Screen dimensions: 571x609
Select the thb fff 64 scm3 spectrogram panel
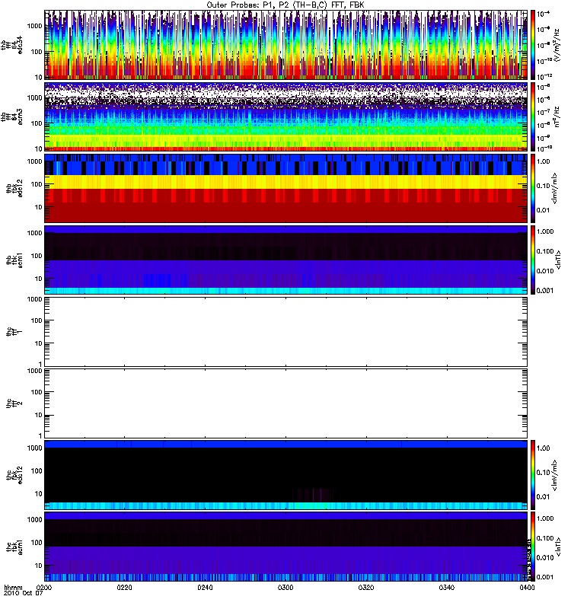pyautogui.click(x=286, y=116)
